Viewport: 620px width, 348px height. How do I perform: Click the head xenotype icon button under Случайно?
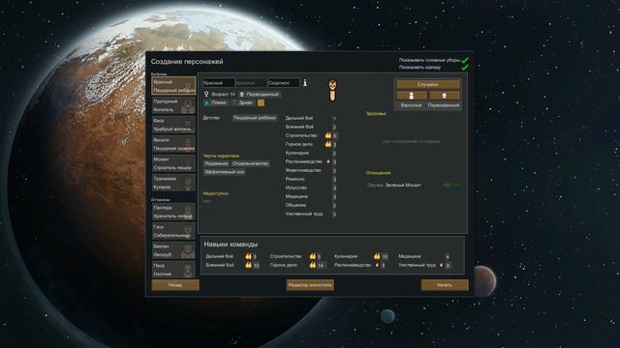(444, 96)
